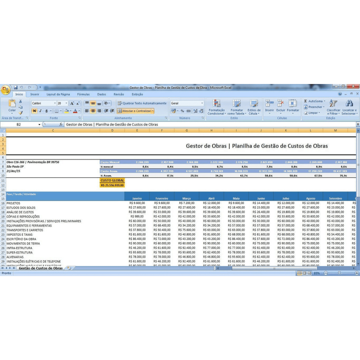
Task: Open the Geral number format dropdown
Action: (x=202, y=103)
